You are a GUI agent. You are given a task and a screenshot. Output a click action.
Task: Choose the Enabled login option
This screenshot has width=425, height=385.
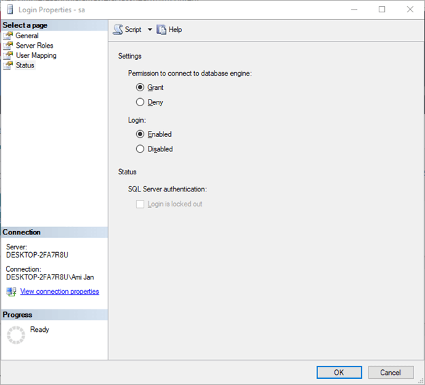140,134
